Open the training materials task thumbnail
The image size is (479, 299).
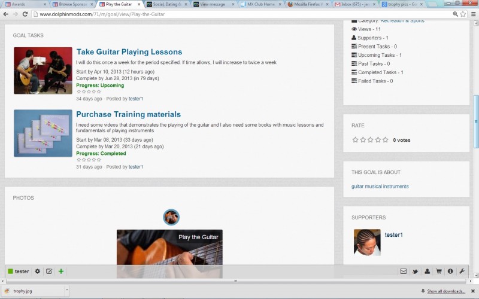click(43, 133)
